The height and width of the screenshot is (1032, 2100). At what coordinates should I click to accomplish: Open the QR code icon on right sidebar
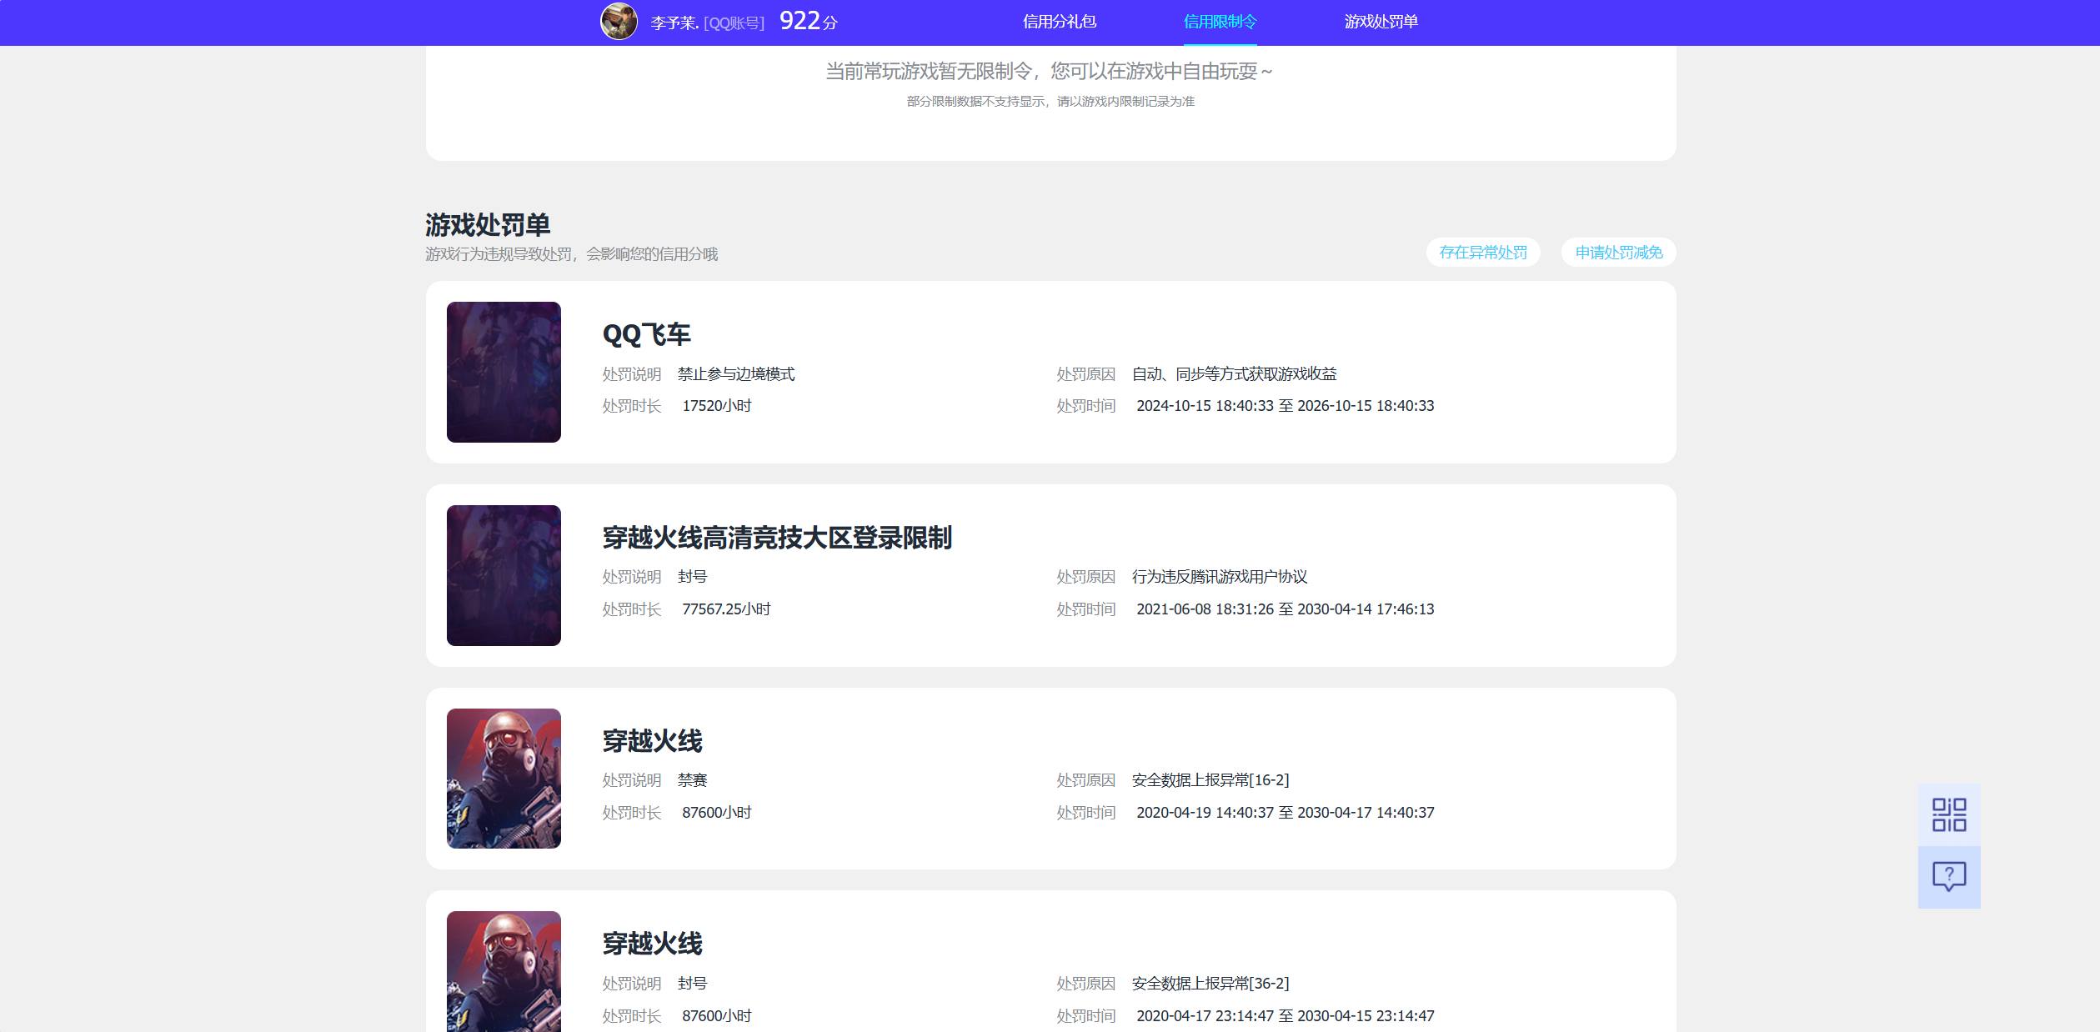tap(1949, 814)
